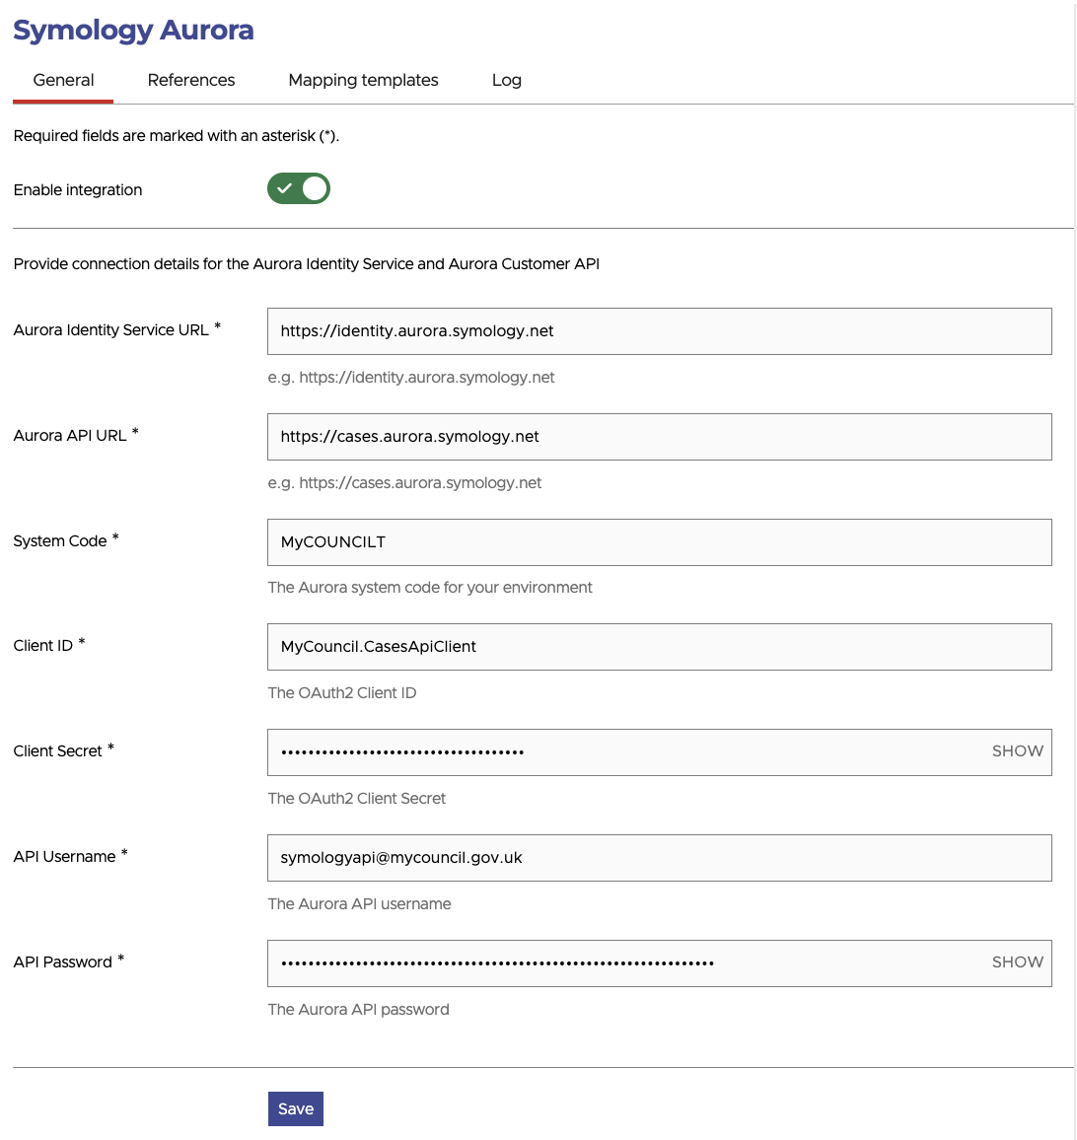The image size is (1077, 1140).
Task: View the Log tab
Action: (x=506, y=80)
